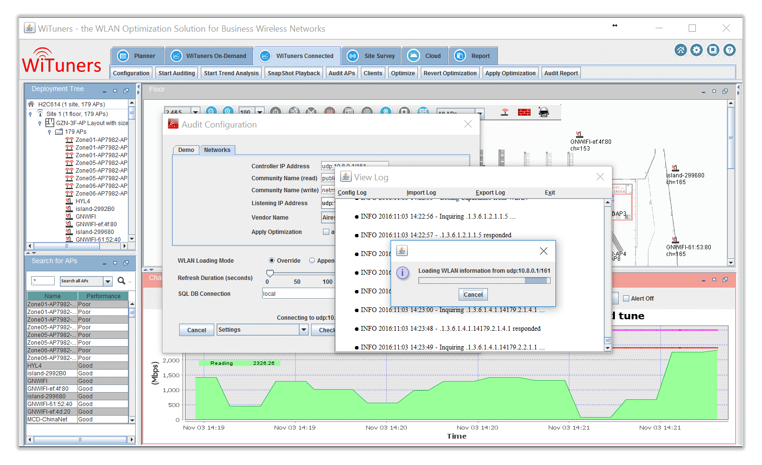Click the Report tab icon

point(460,56)
